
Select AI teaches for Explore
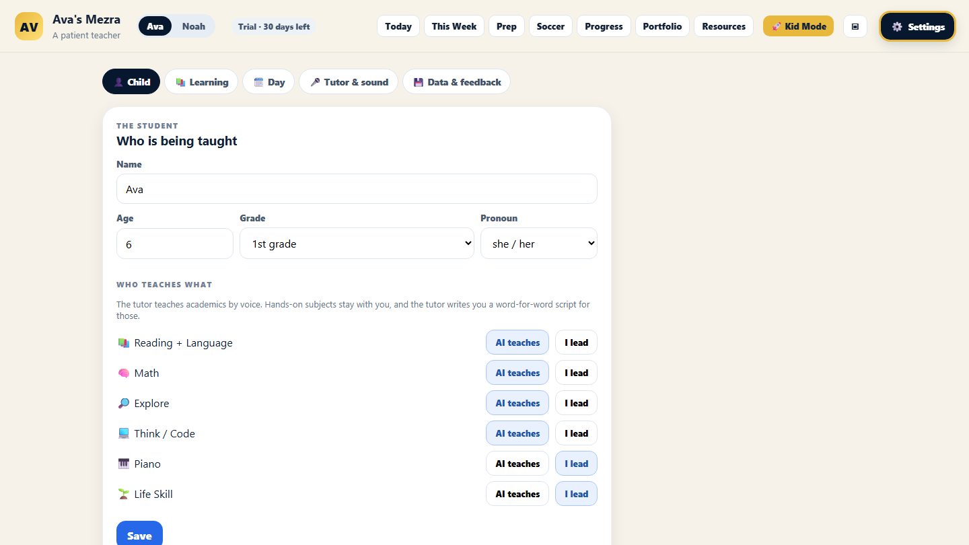click(x=517, y=403)
